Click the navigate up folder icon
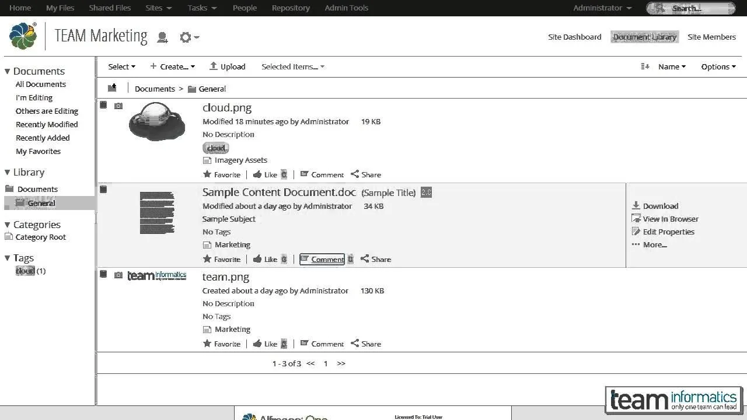This screenshot has height=420, width=747. click(x=112, y=88)
